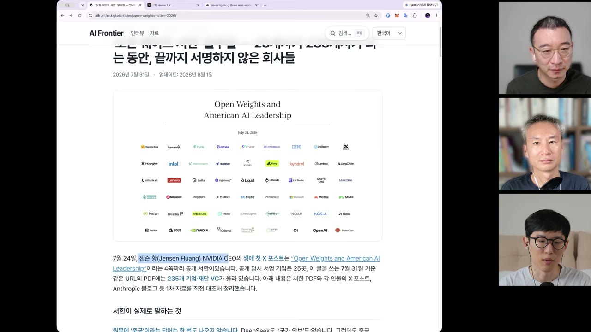
Task: Click the intel logo
Action: (x=174, y=164)
